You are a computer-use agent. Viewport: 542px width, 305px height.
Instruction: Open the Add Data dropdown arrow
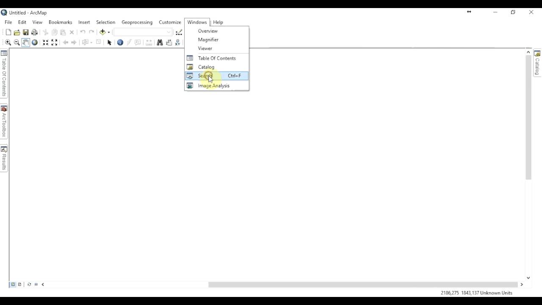pos(109,32)
